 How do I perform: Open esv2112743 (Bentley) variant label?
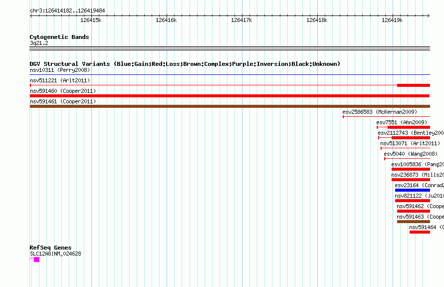coord(411,133)
